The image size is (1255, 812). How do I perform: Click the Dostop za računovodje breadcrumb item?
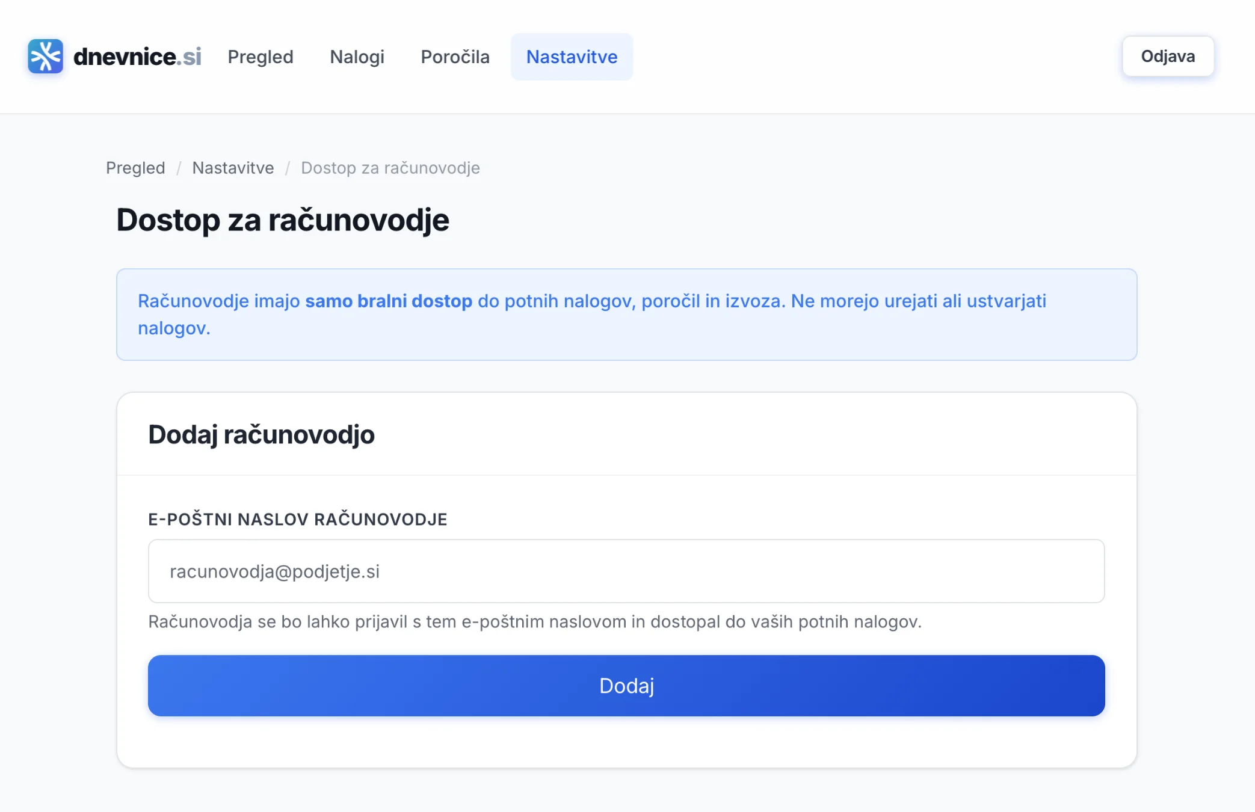click(x=390, y=168)
